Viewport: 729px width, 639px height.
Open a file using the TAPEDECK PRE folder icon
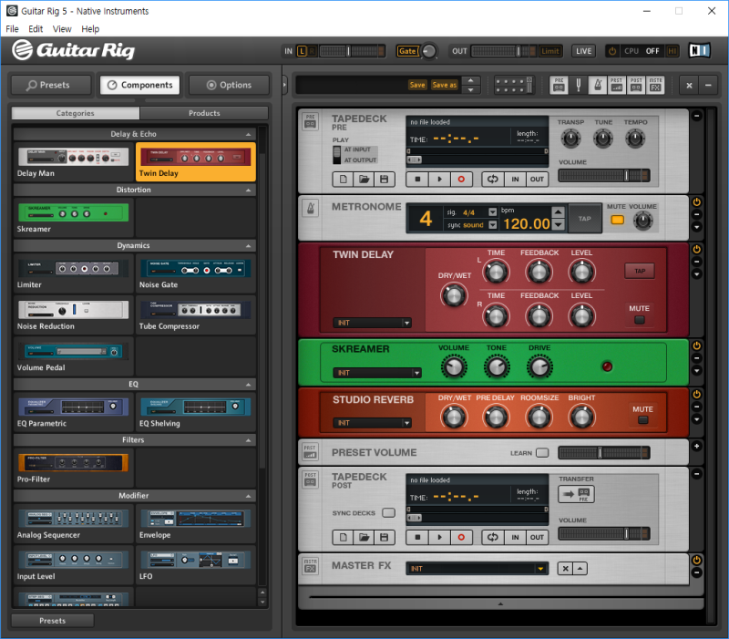364,179
